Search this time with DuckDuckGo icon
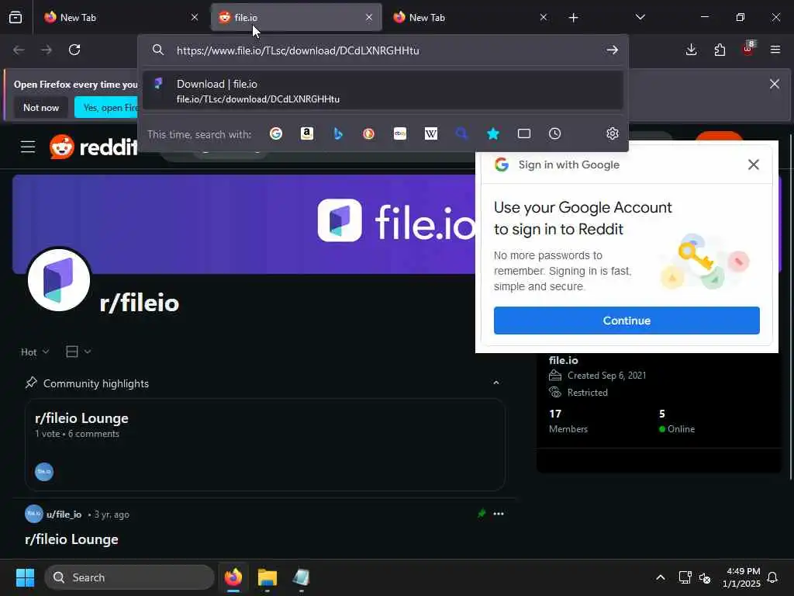794x596 pixels. (368, 133)
